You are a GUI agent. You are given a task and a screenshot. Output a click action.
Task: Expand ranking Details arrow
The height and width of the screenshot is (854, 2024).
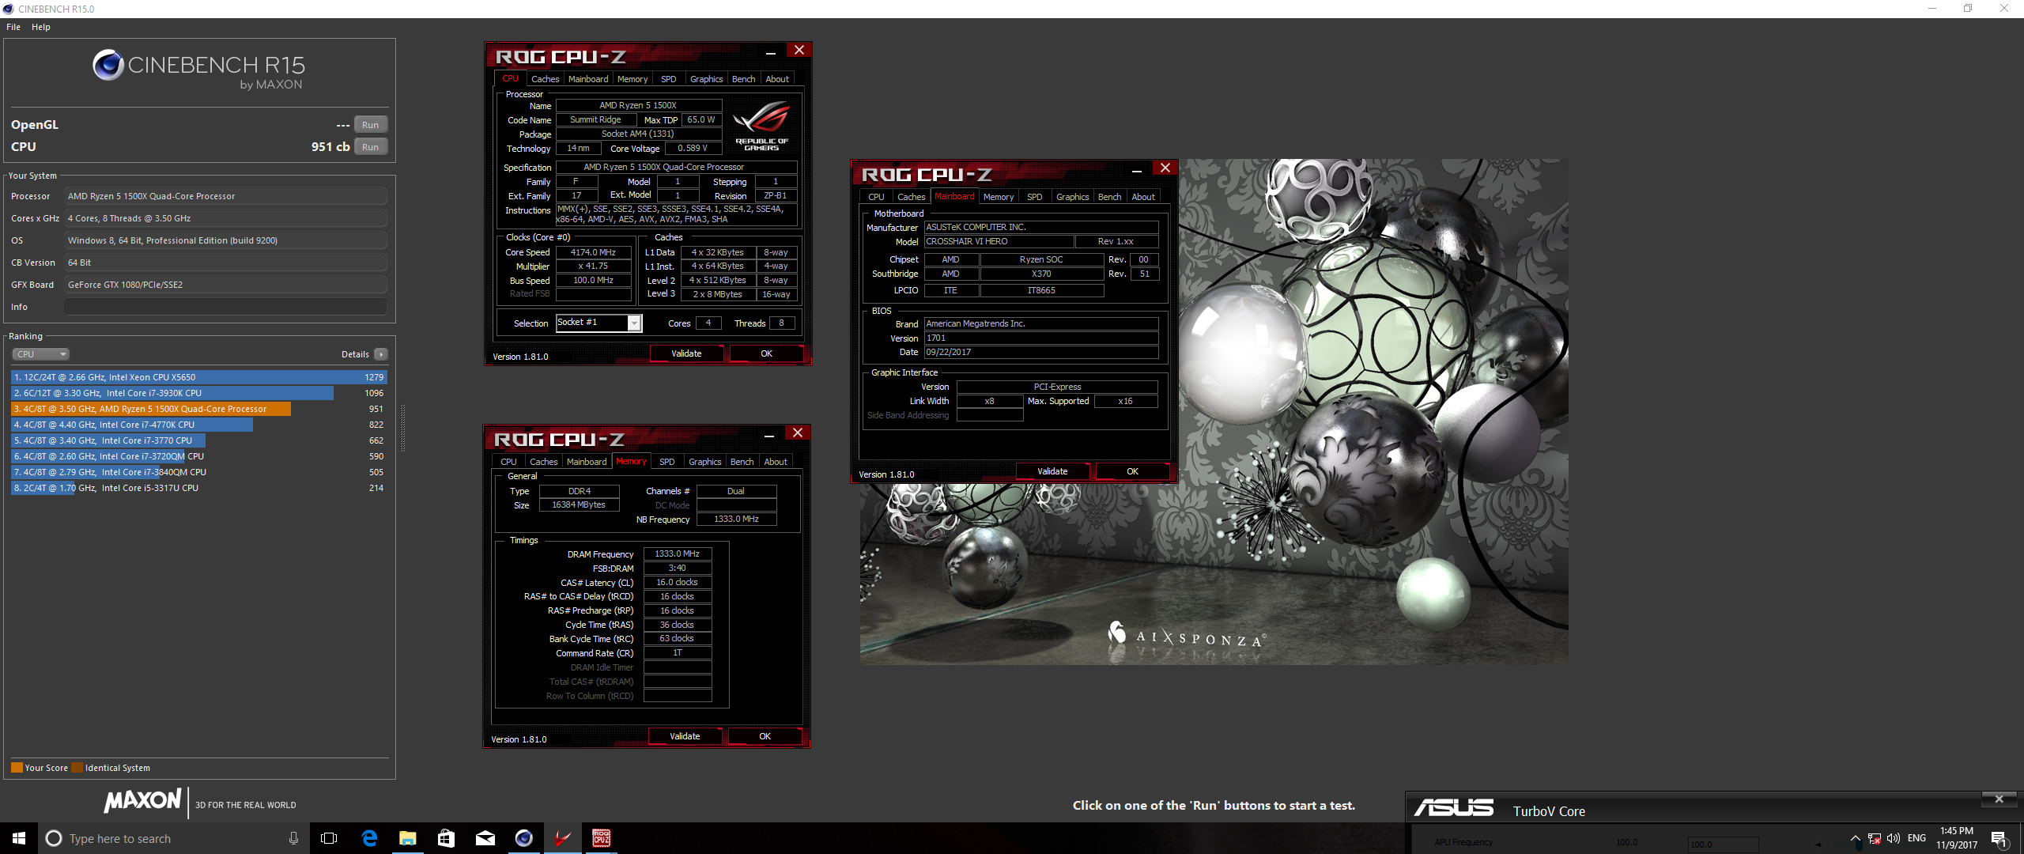381,354
